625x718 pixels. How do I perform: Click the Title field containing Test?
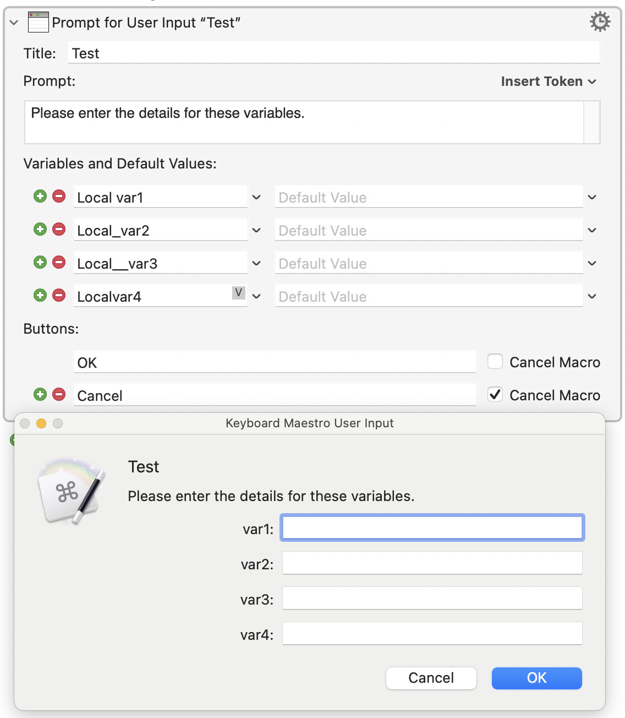333,53
